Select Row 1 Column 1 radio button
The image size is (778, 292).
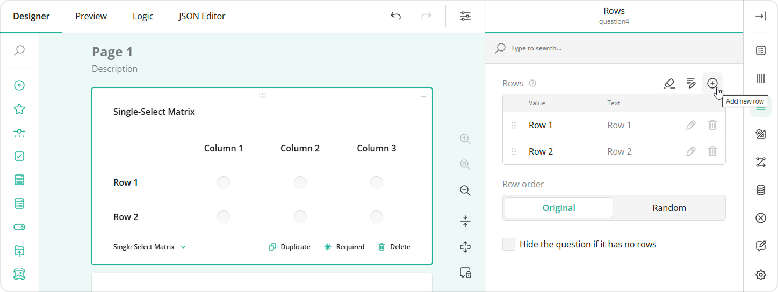click(x=224, y=182)
